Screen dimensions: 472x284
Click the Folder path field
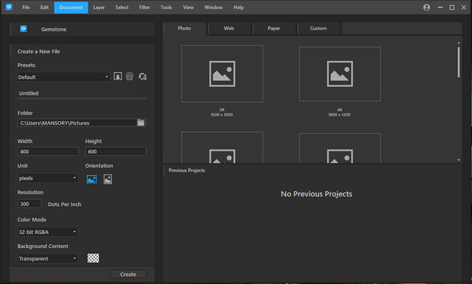(77, 123)
